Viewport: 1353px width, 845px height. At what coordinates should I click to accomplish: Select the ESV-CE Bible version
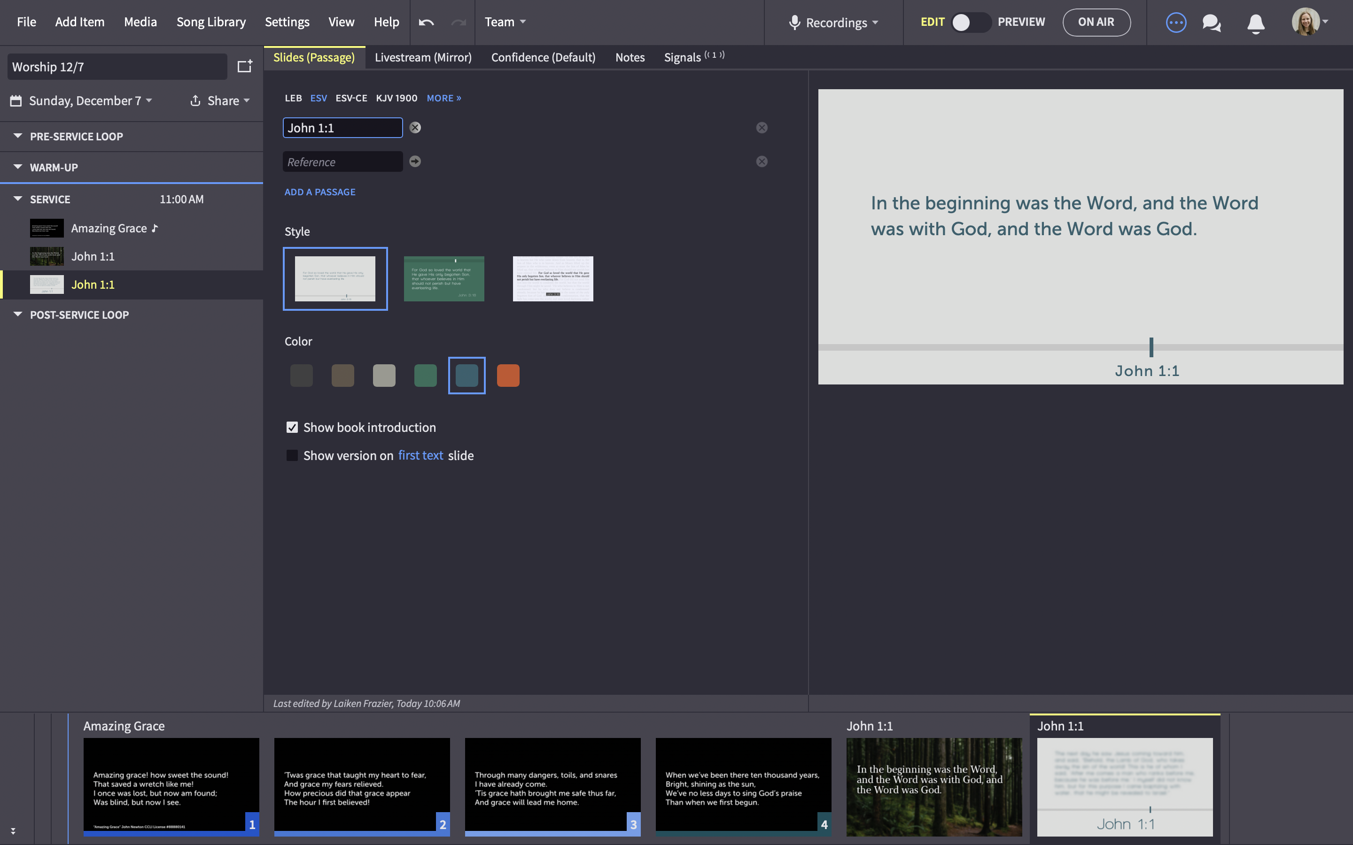[351, 98]
